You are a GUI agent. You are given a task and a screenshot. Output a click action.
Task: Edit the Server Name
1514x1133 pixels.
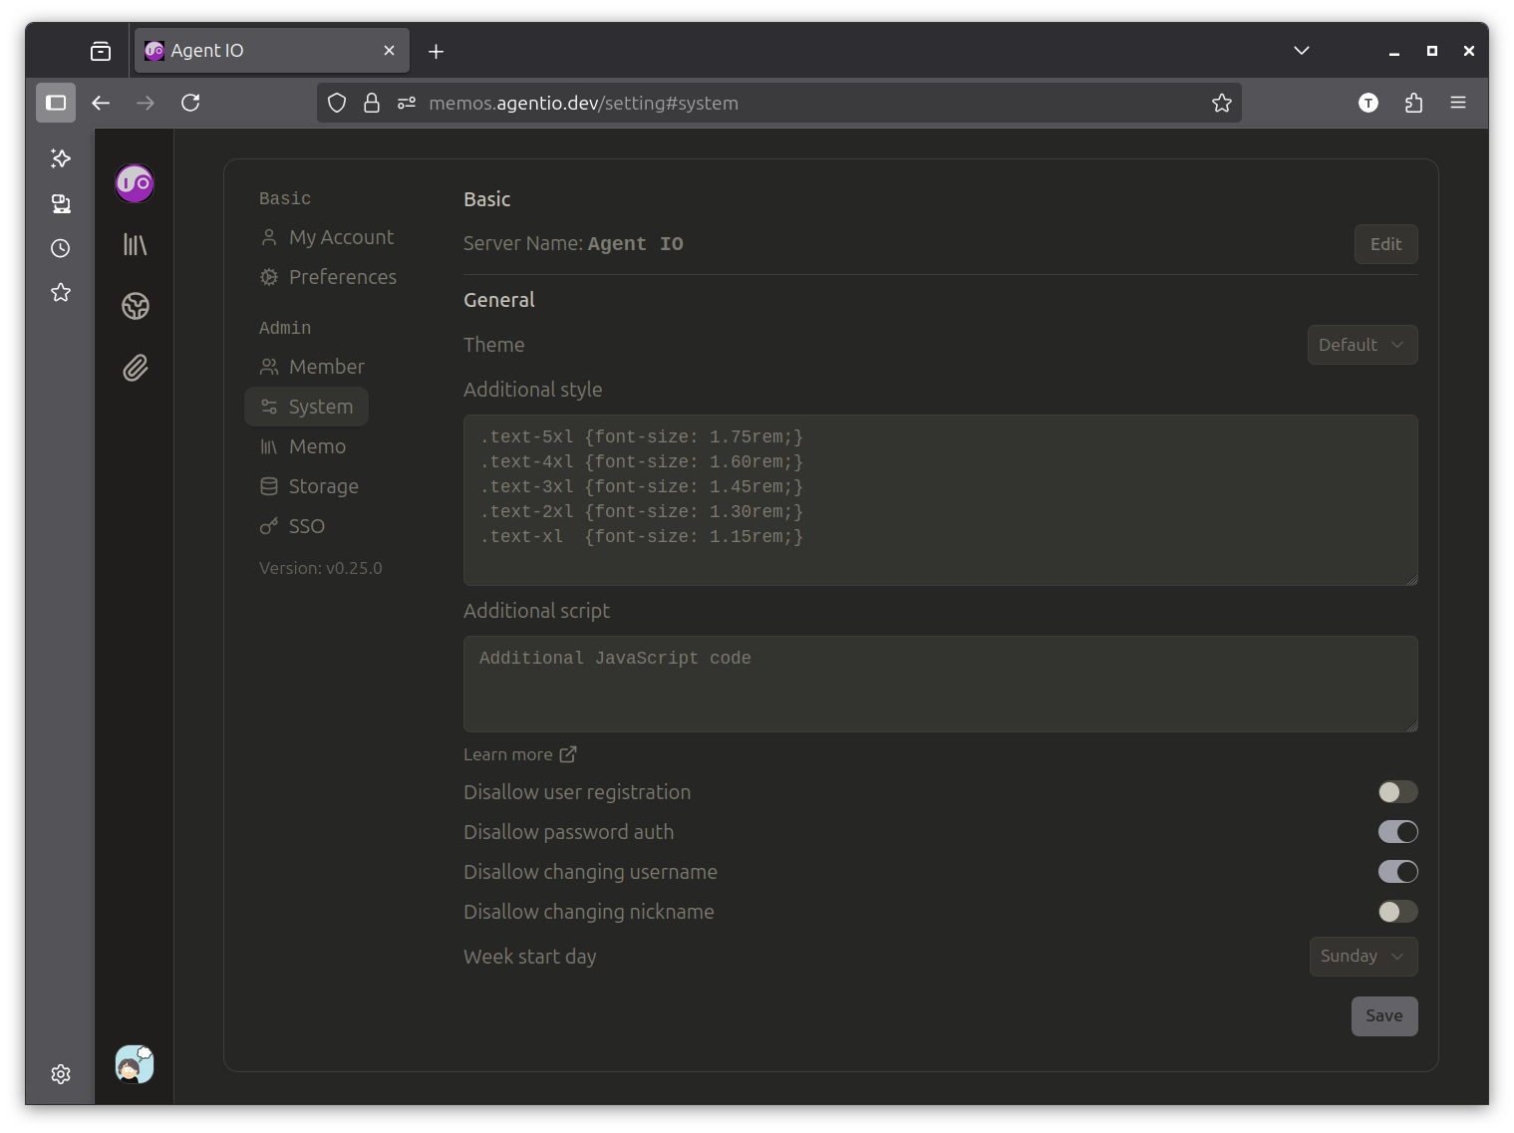[x=1385, y=244]
